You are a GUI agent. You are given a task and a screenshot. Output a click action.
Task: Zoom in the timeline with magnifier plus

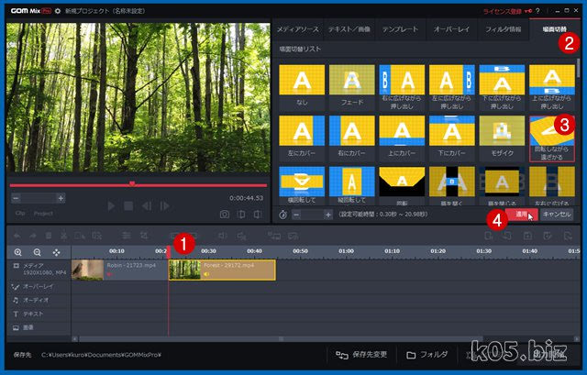(x=17, y=252)
